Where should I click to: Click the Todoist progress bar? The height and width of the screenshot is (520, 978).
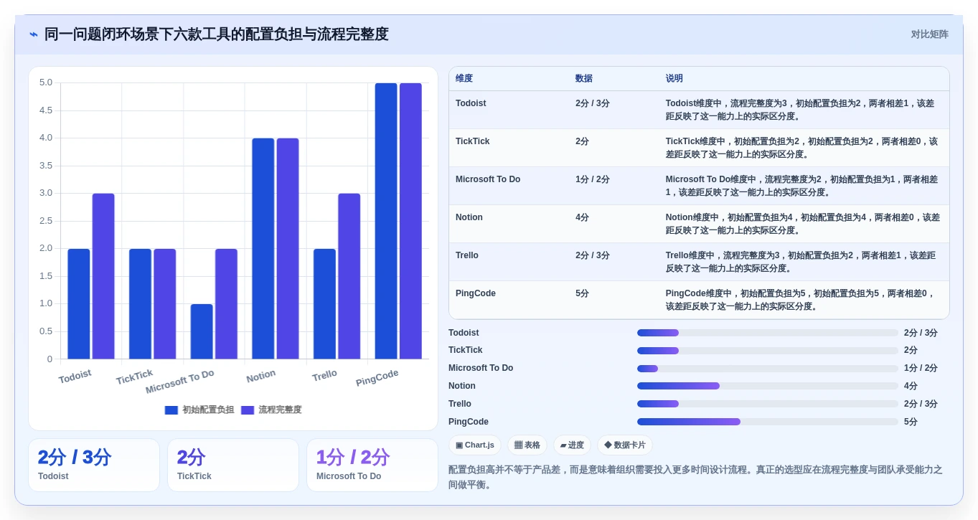pos(768,333)
